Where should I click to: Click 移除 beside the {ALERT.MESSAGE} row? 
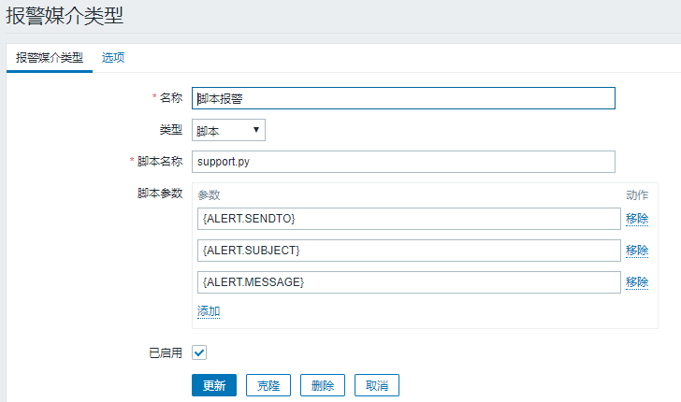pos(637,282)
